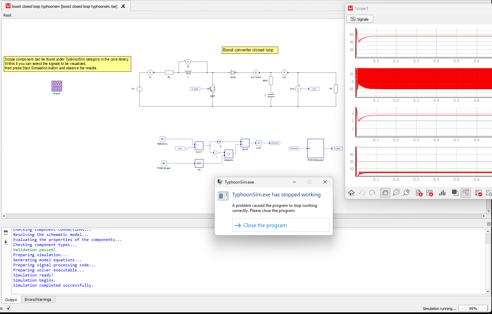This screenshot has height=314, width=492.
Task: Select the pan hand tool in Scope1
Action: (x=385, y=193)
